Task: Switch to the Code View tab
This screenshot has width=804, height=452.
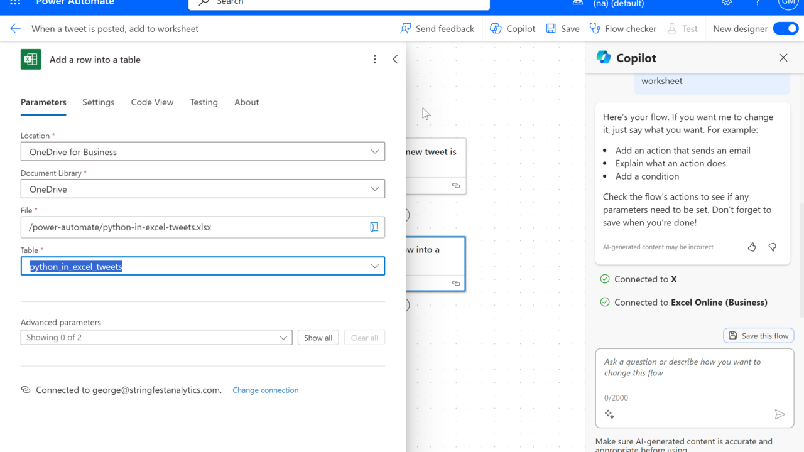Action: pos(152,102)
